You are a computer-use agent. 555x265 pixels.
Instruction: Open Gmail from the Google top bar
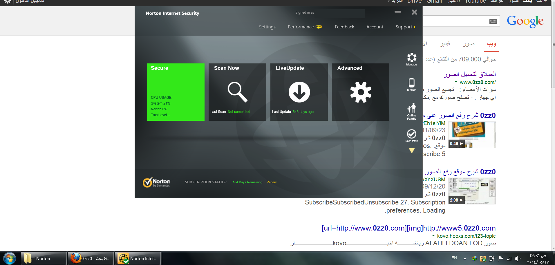point(434,1)
